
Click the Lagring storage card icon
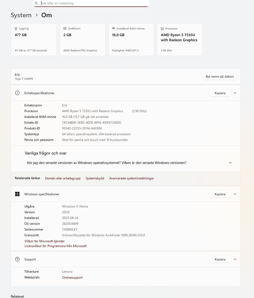(x=16, y=28)
